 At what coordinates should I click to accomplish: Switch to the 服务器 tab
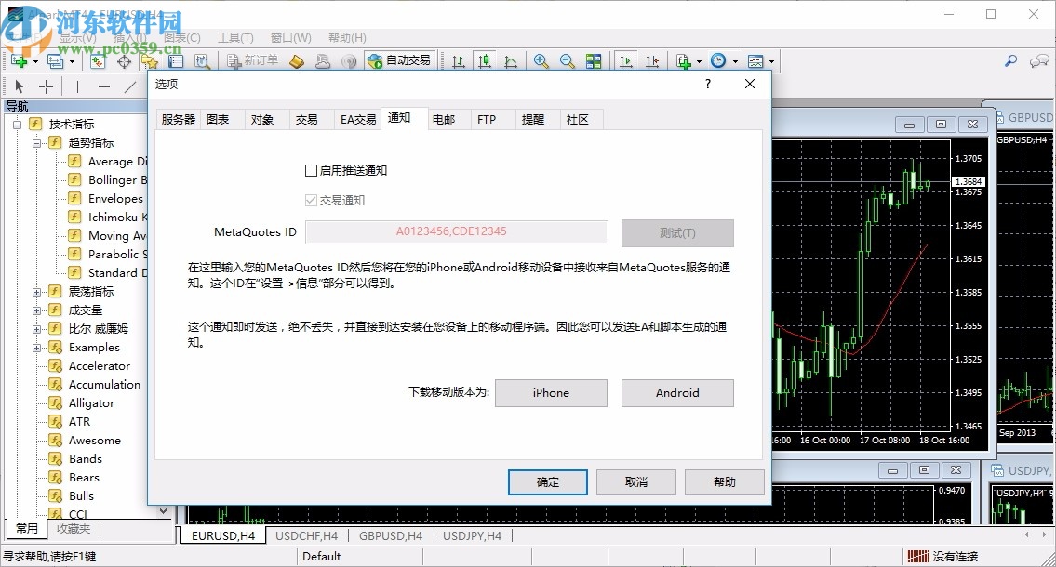point(179,120)
